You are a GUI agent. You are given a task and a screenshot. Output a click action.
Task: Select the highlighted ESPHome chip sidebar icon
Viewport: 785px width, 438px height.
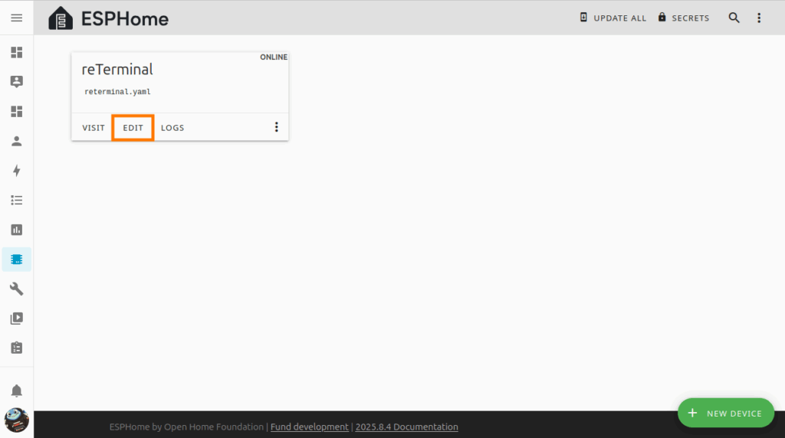pyautogui.click(x=17, y=260)
